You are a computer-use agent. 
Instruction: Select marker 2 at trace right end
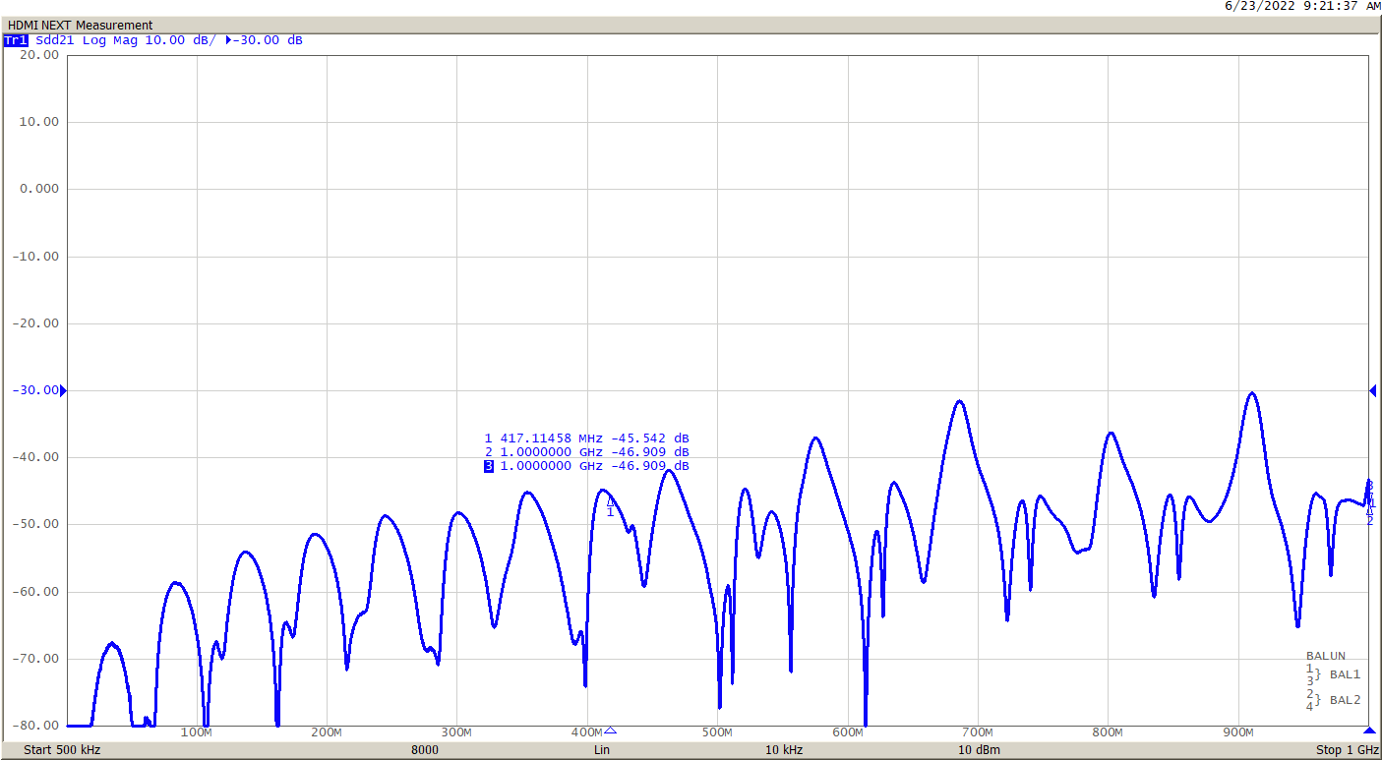(1369, 513)
